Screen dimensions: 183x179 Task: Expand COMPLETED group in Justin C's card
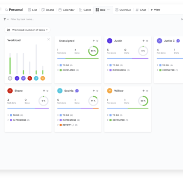point(158,70)
